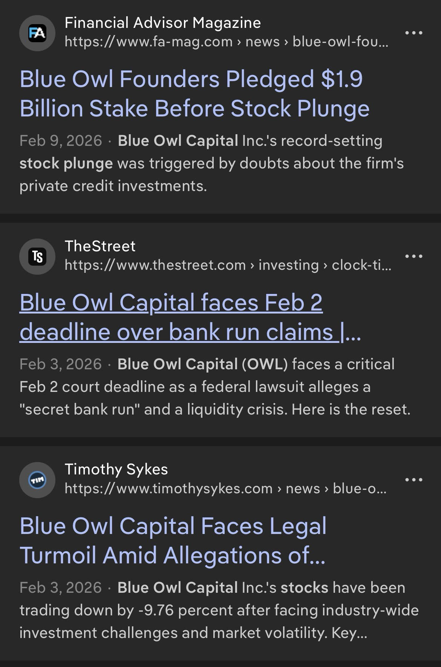Click the 'Feb 9, 2026' date label
441x667 pixels.
61,141
